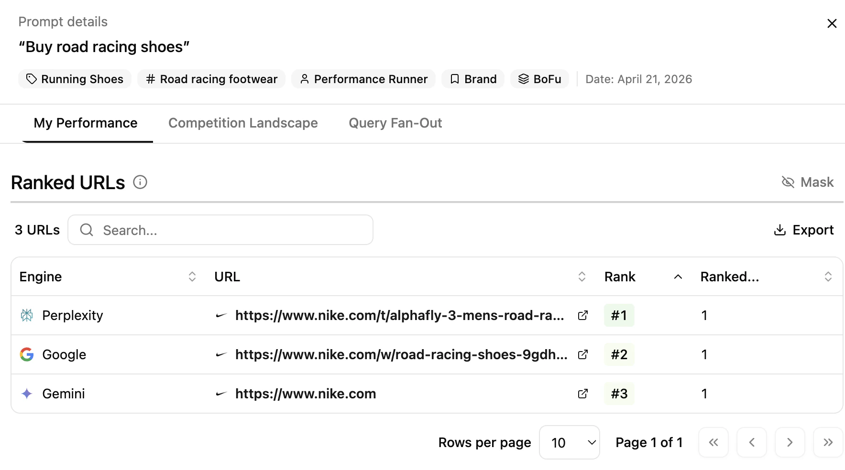Viewport: 845px width, 470px height.
Task: Click the BoFu funnel stage chip
Action: click(x=540, y=79)
